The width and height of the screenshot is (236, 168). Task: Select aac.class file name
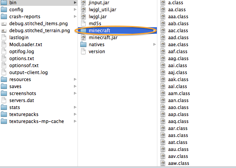tap(178, 31)
